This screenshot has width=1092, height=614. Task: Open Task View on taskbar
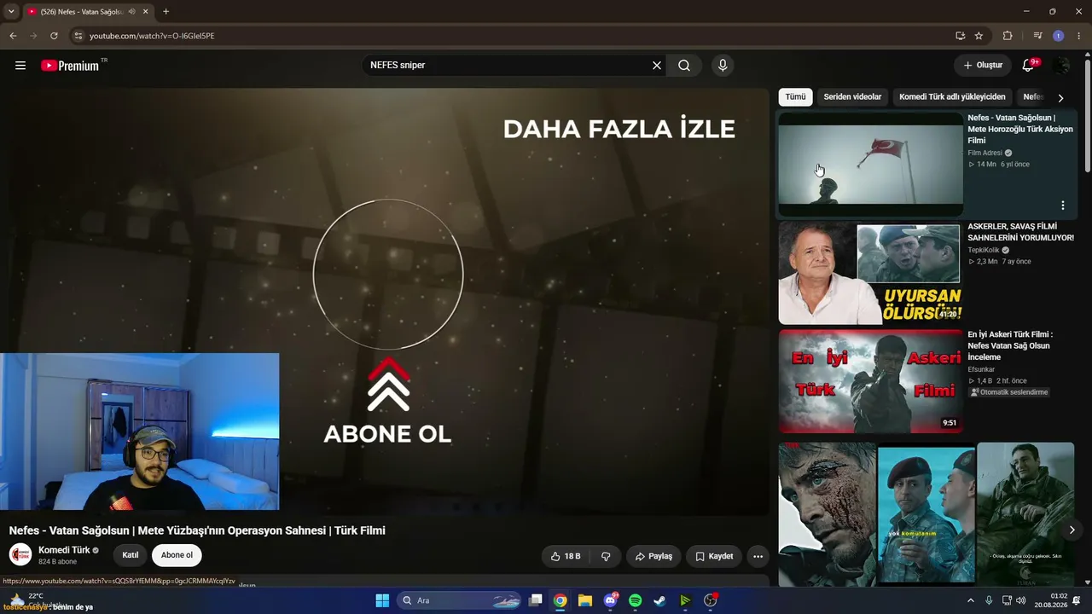coord(535,600)
